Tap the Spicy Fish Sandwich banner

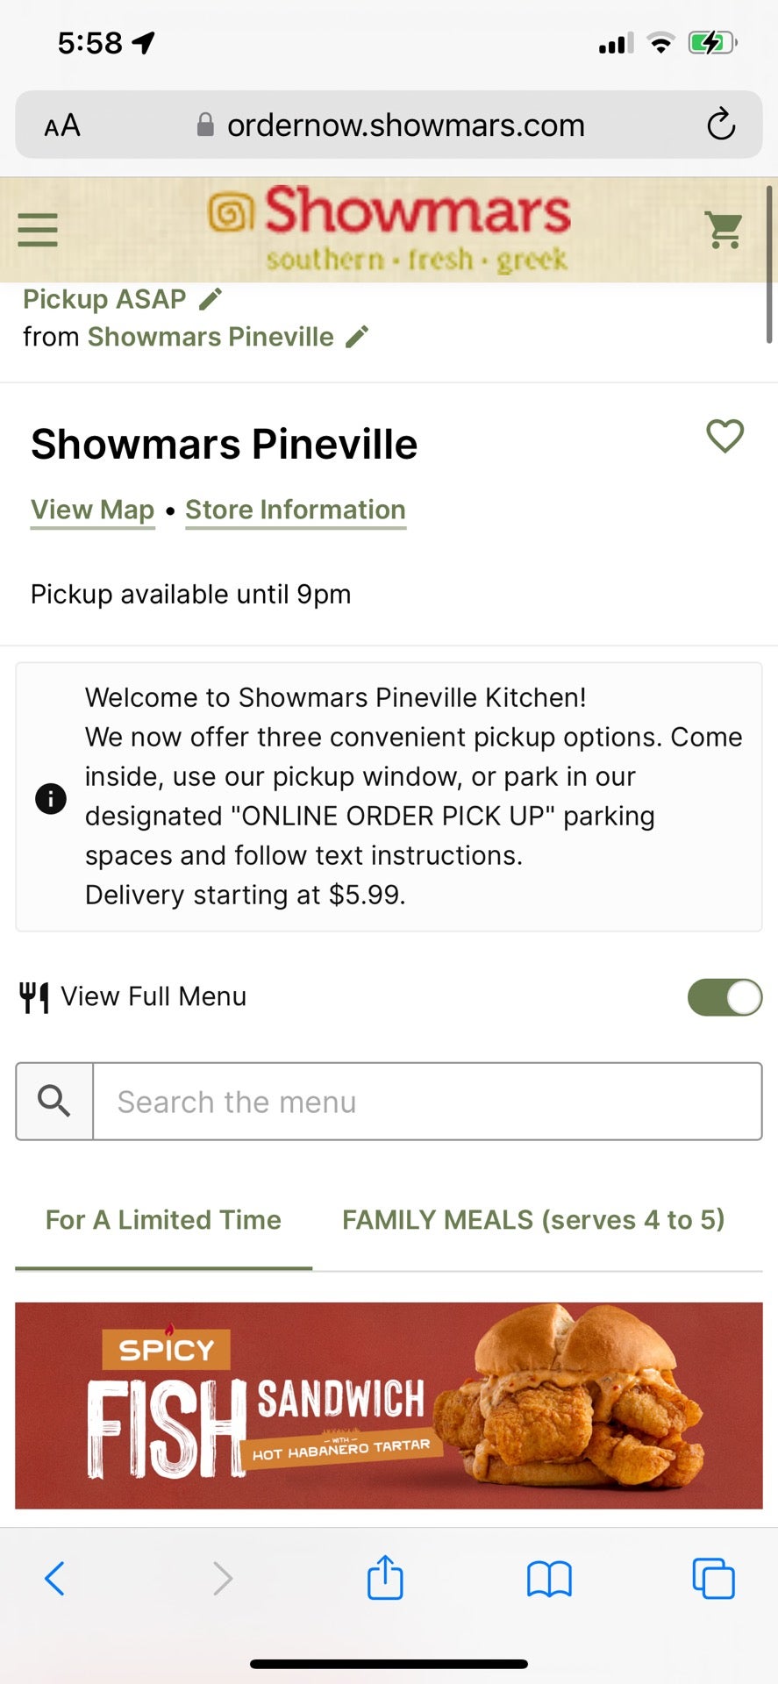[x=389, y=1405]
